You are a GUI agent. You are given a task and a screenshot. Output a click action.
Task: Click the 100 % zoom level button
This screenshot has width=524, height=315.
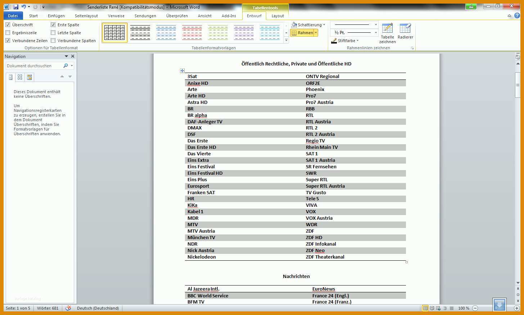tap(464, 308)
